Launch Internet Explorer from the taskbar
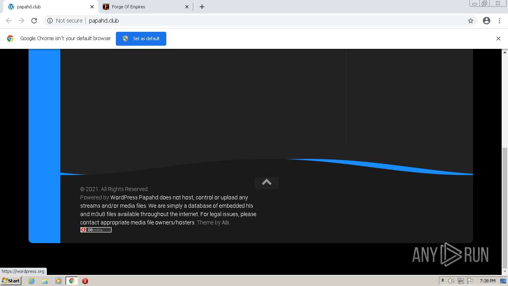Screen dimensions: 508x286 point(32,281)
